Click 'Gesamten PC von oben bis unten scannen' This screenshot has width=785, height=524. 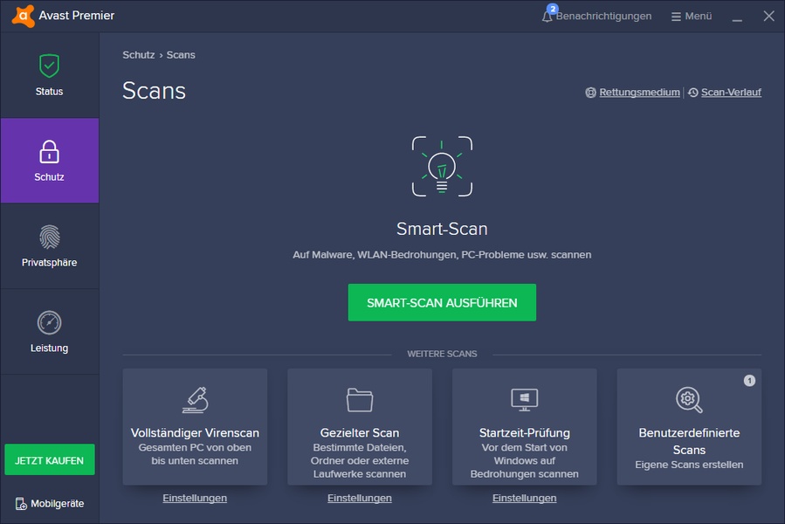click(195, 454)
